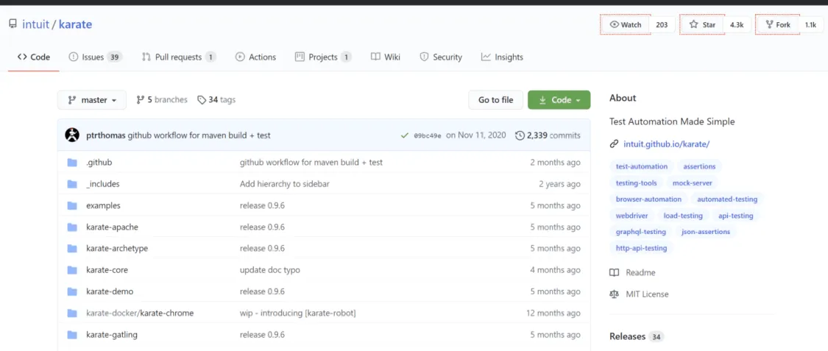Click the assertions topic tag

699,166
